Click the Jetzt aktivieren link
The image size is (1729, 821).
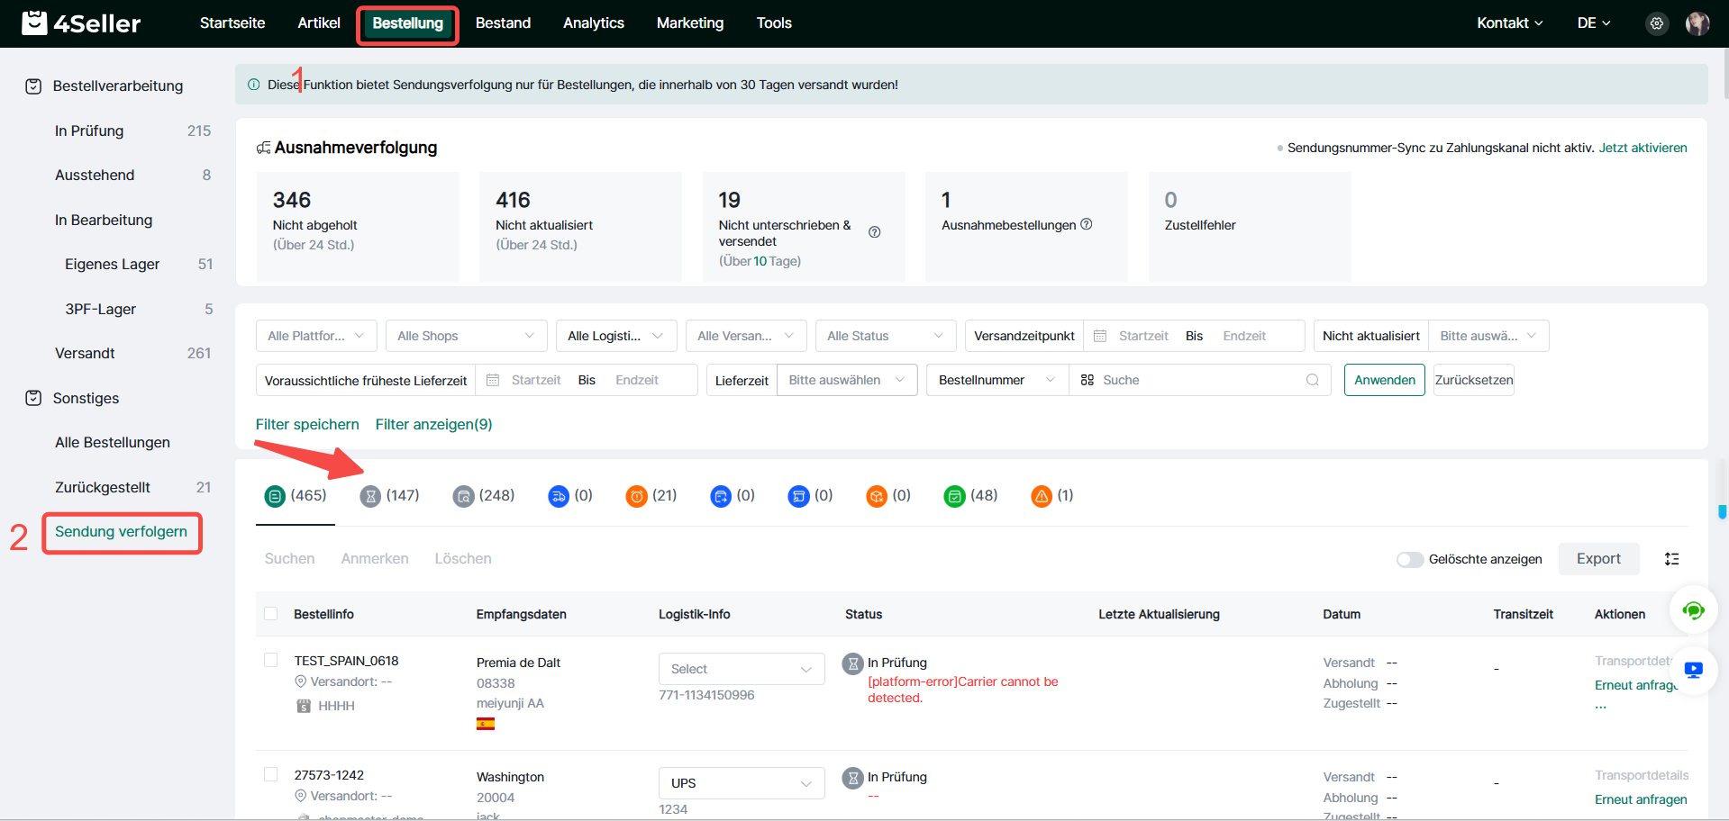click(1643, 148)
